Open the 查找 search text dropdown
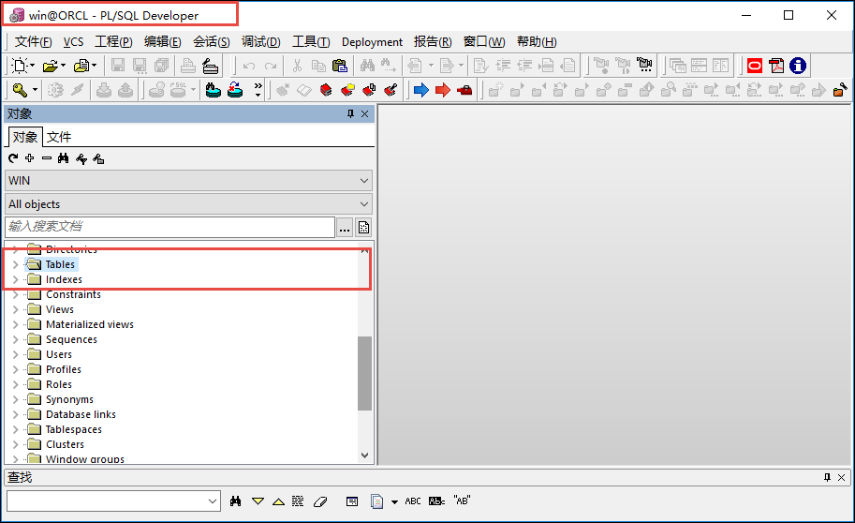 [x=213, y=501]
